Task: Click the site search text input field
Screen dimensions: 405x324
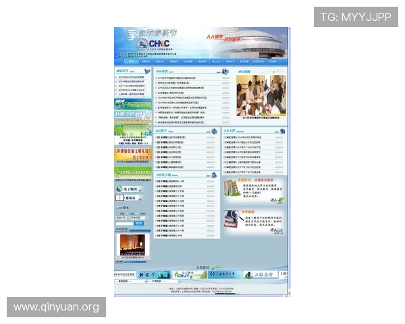Action: click(x=125, y=223)
